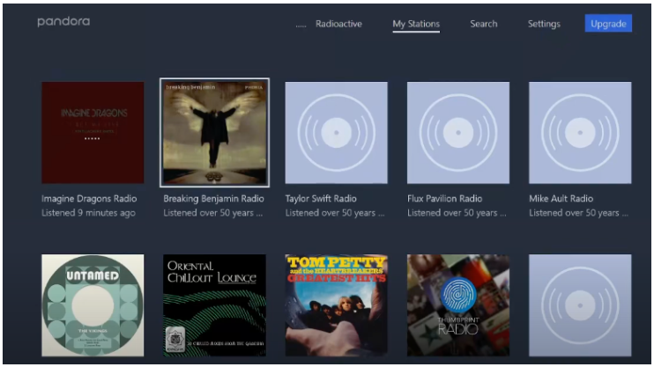The width and height of the screenshot is (654, 367).
Task: Play the Breaking Benjamin Phobia album thumbnail
Action: pyautogui.click(x=214, y=133)
